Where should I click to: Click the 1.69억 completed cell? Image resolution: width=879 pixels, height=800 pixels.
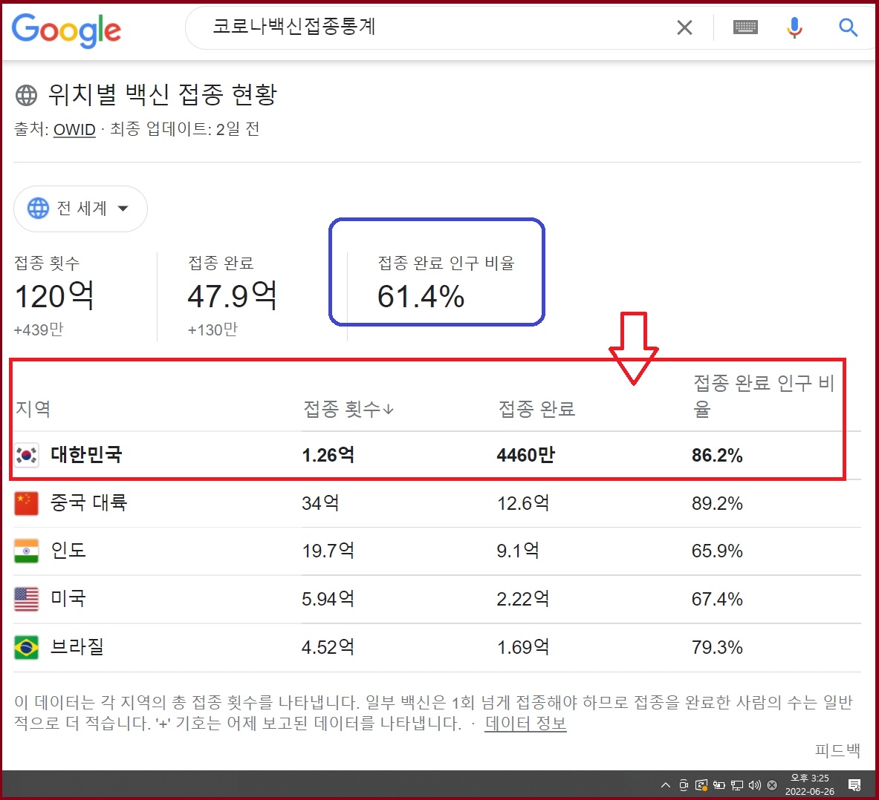[523, 647]
